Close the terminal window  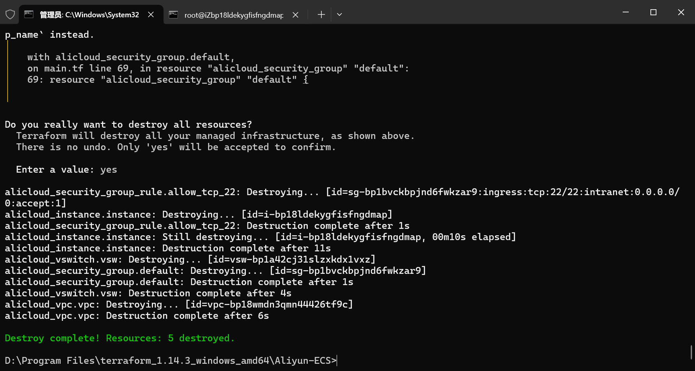681,12
